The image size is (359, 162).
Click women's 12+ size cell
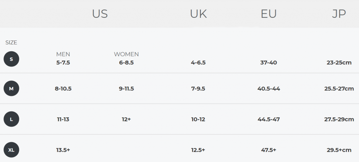coord(126,119)
